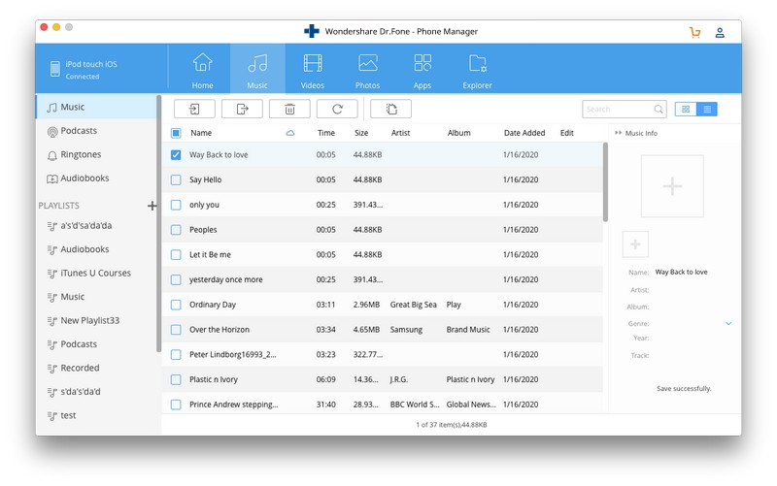
Task: Click the Name field value Way Back to love
Action: 681,272
